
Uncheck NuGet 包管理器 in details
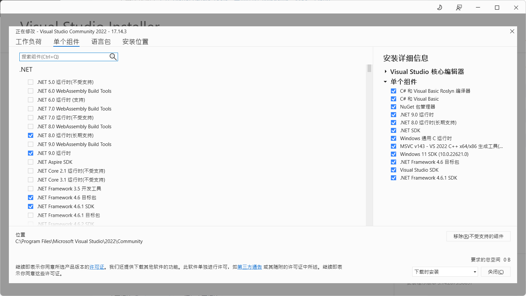pyautogui.click(x=394, y=107)
